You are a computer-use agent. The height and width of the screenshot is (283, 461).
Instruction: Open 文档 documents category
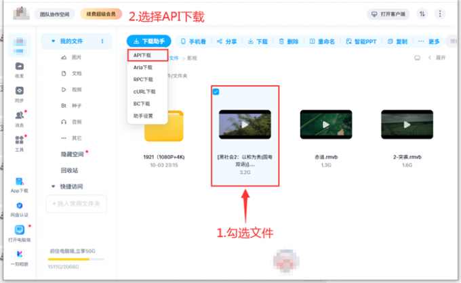pyautogui.click(x=71, y=74)
